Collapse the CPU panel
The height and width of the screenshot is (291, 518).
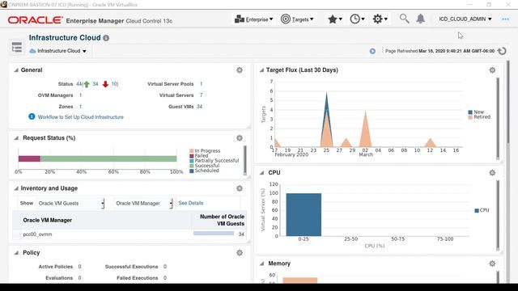(261, 172)
